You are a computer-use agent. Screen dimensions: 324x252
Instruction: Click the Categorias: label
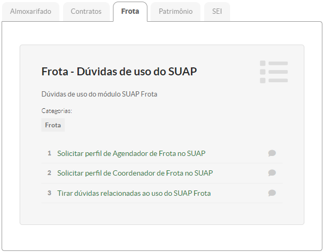click(x=57, y=111)
